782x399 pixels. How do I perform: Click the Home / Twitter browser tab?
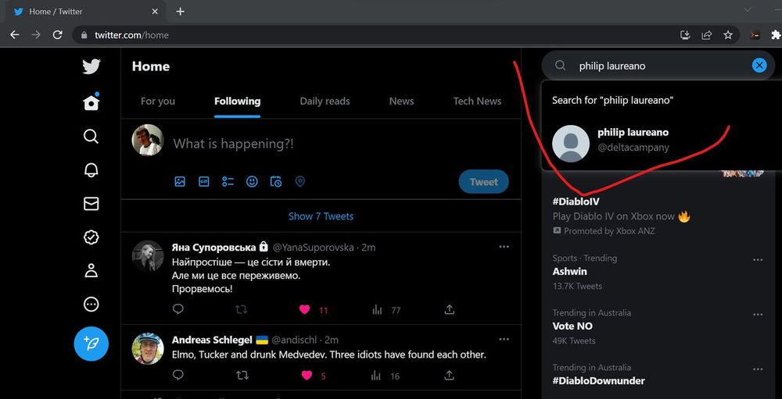84,12
